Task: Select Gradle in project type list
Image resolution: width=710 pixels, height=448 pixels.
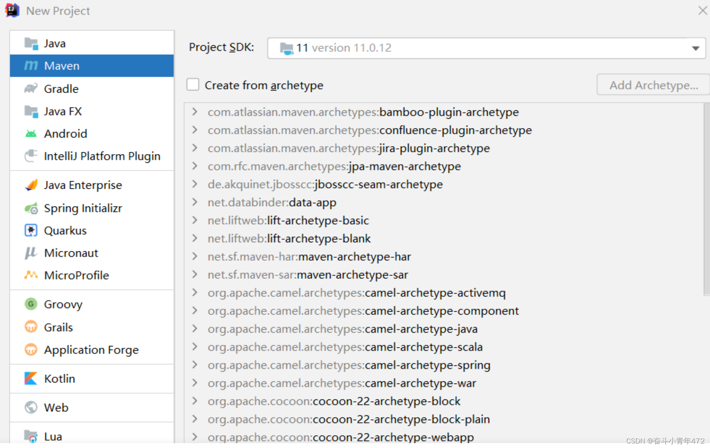Action: (92, 89)
